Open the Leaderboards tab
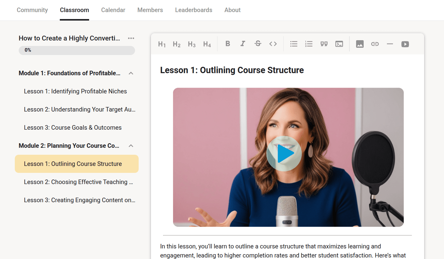 click(x=194, y=10)
